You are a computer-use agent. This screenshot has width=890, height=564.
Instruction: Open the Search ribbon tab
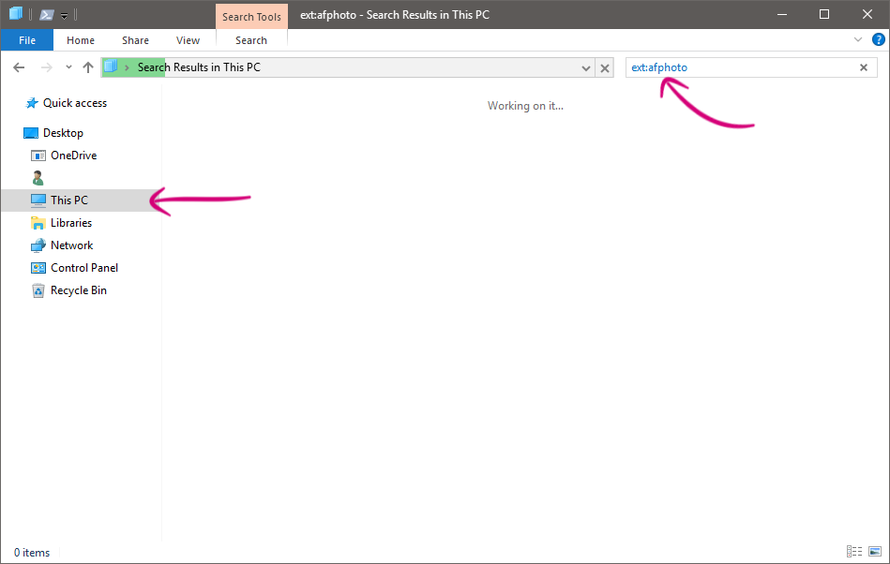point(251,40)
